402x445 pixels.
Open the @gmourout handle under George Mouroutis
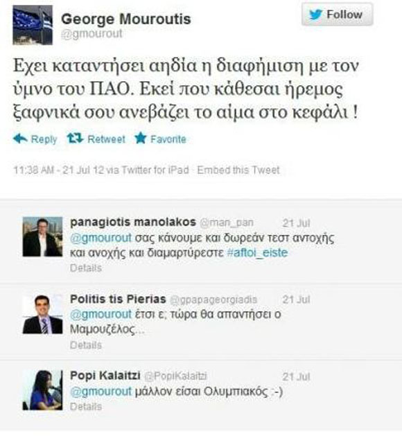coord(91,34)
